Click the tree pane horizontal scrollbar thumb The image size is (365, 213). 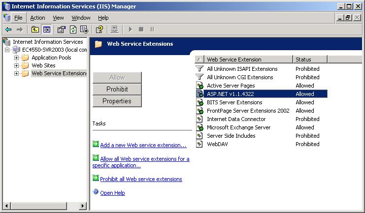click(x=39, y=206)
